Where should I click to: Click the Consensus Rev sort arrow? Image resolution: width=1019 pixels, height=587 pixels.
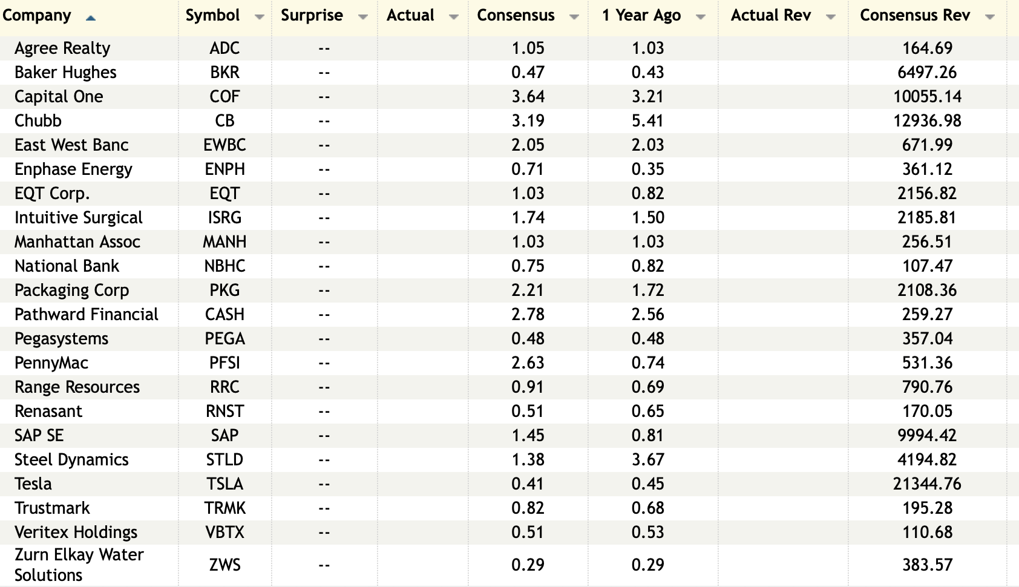(990, 17)
